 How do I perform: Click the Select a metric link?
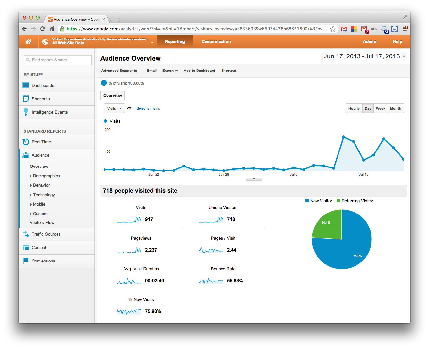148,108
